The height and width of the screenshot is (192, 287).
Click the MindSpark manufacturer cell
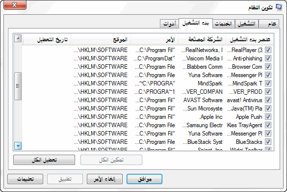(x=210, y=83)
